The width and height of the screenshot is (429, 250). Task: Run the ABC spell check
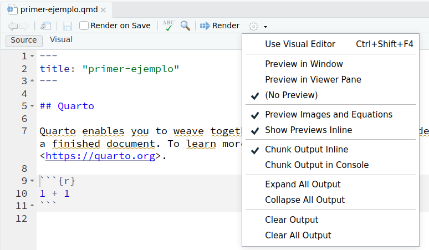pos(168,26)
